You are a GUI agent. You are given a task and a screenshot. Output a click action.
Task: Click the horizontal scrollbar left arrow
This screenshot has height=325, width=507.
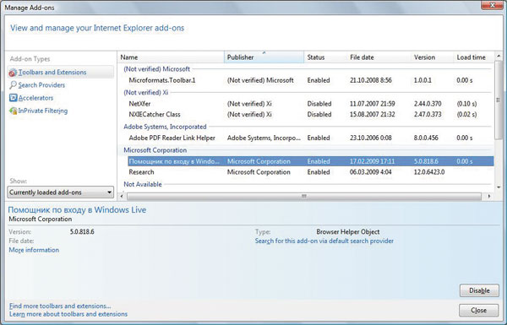click(122, 196)
